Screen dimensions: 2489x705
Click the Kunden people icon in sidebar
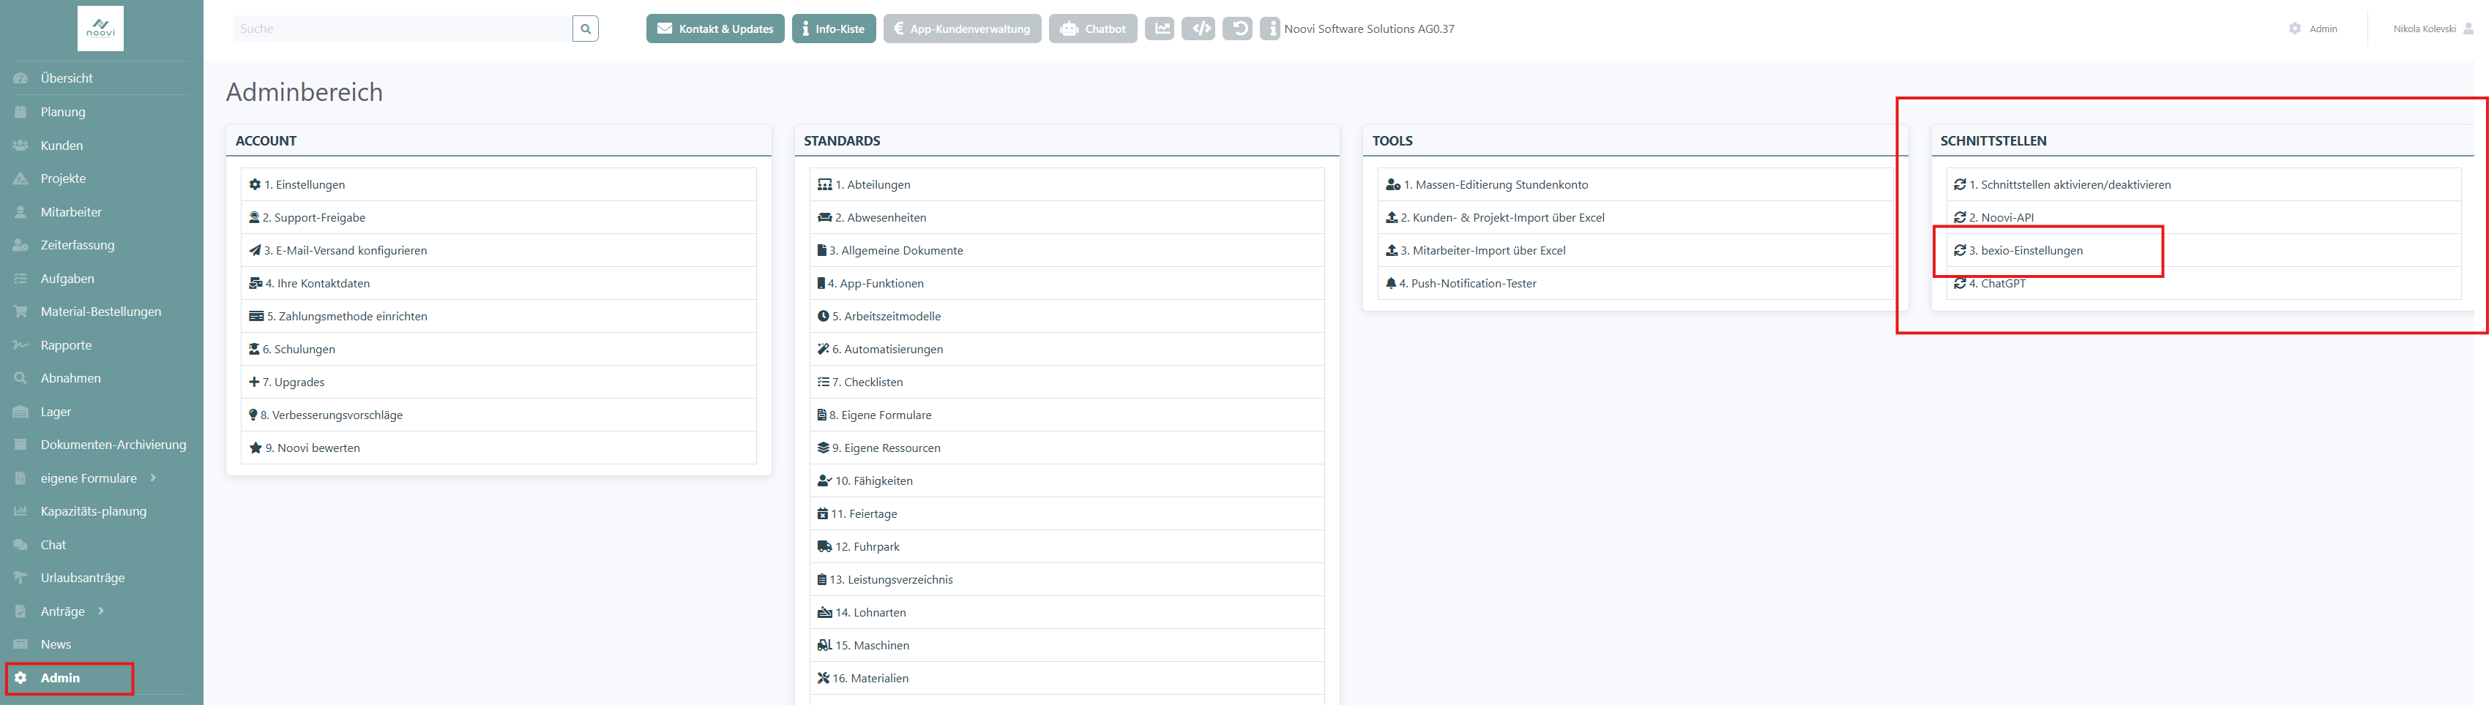20,146
